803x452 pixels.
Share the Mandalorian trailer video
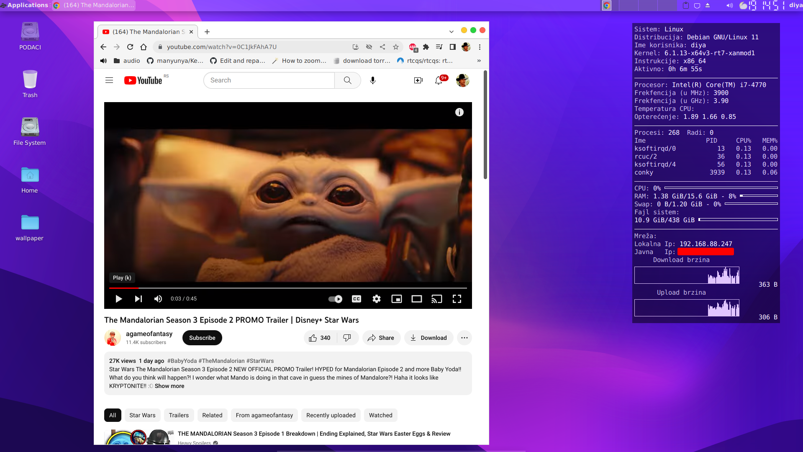[381, 338]
